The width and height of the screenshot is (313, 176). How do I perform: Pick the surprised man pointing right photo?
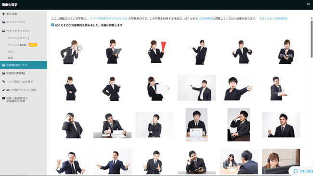pyautogui.click(x=239, y=88)
